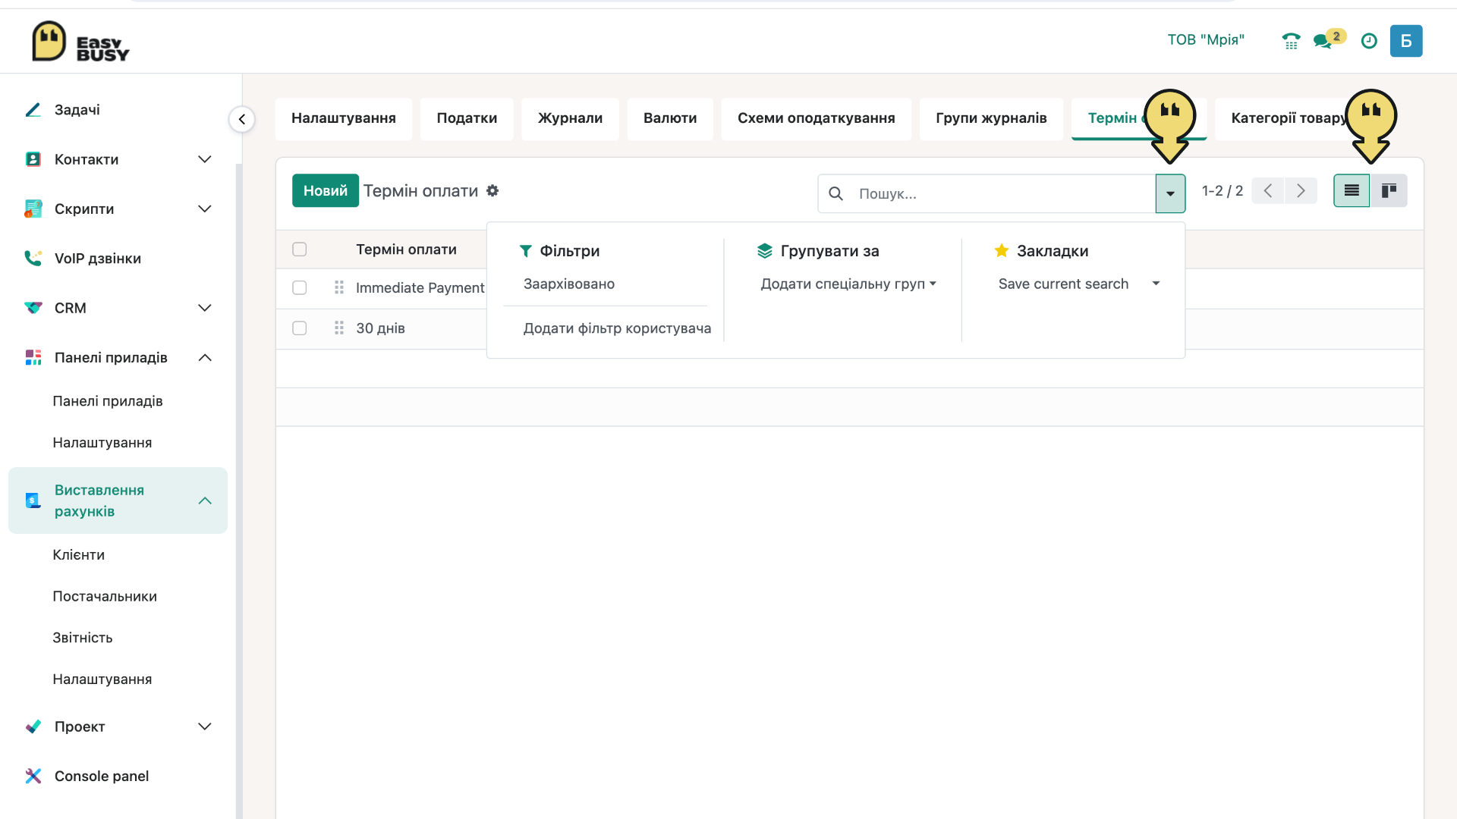
Task: Go to next page of records
Action: coord(1301,190)
